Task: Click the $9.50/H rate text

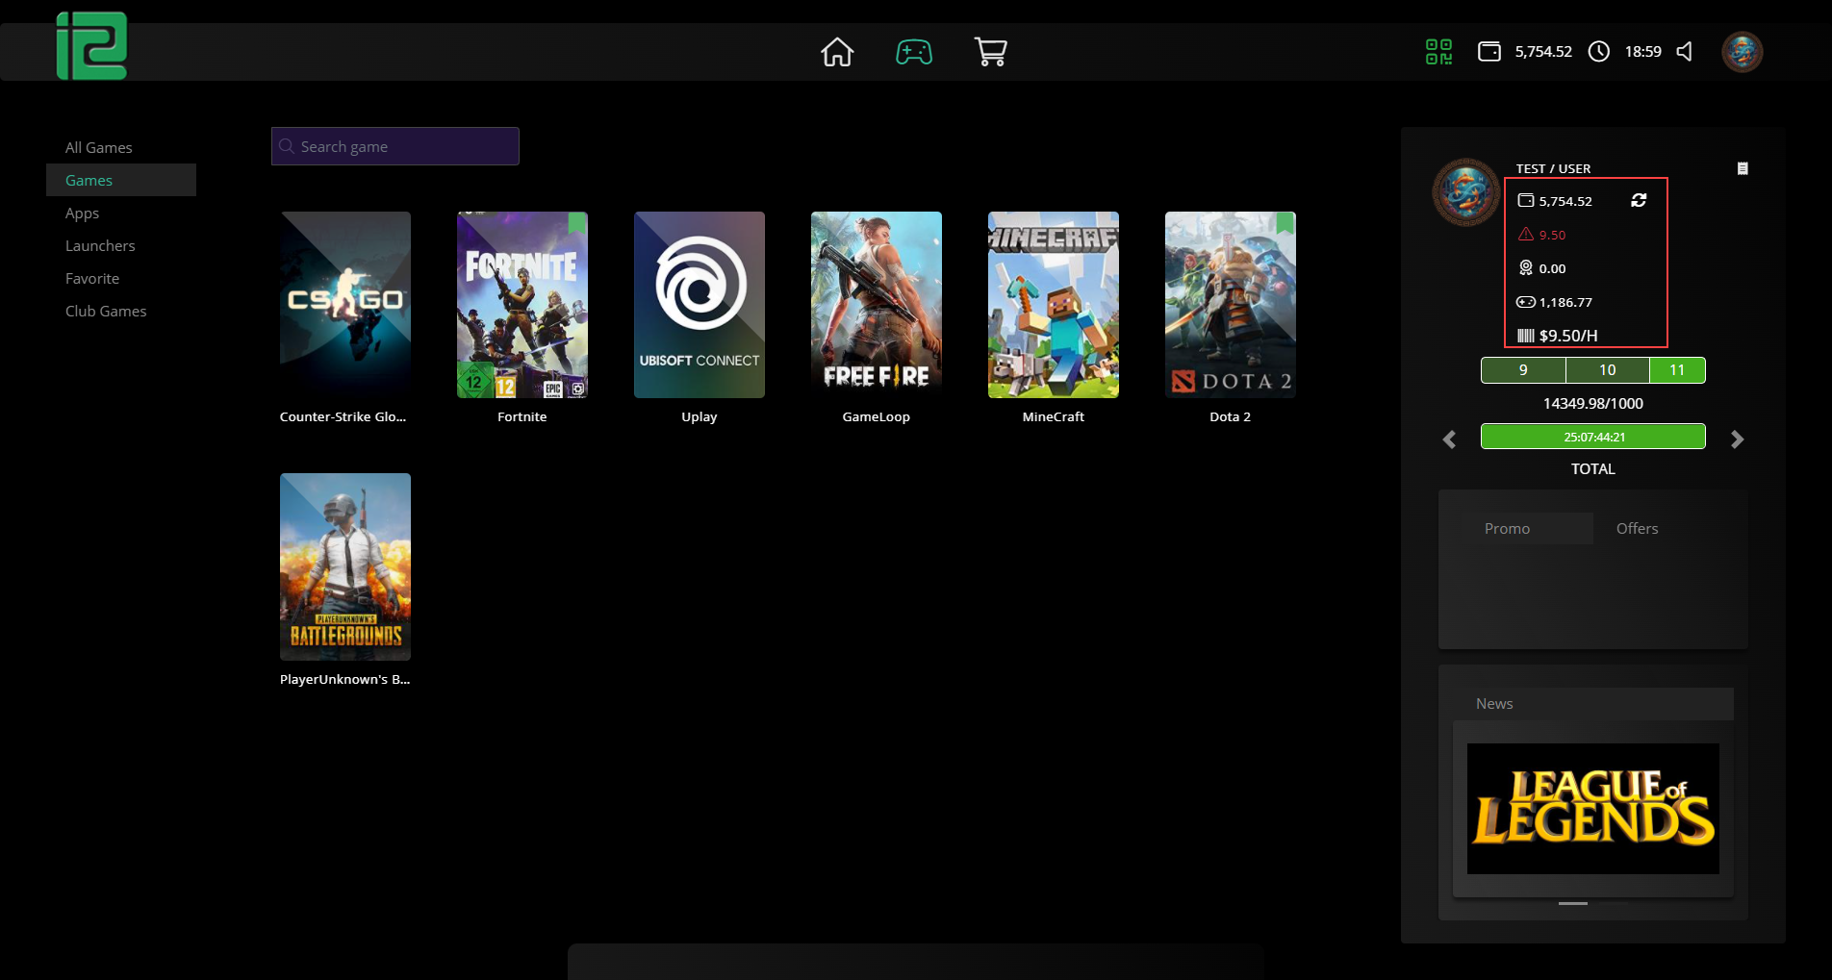Action: 1568,336
